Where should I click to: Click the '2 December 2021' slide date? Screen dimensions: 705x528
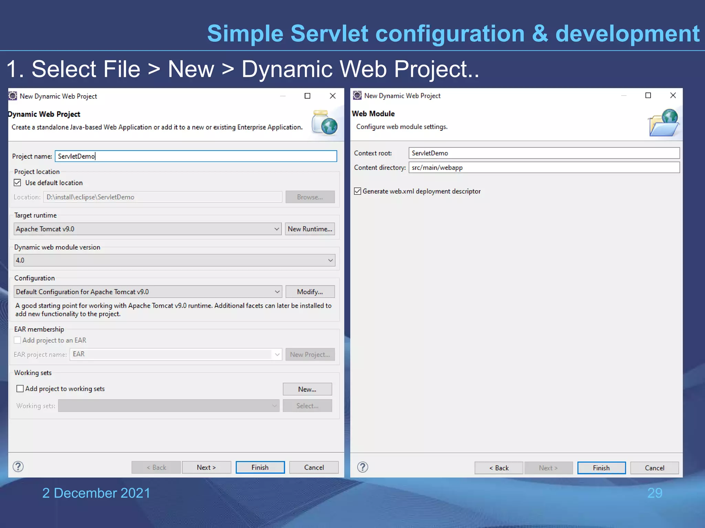[x=96, y=493]
